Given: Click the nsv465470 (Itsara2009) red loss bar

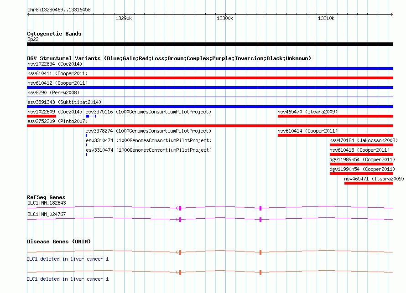Looking at the screenshot, I should [x=335, y=116].
